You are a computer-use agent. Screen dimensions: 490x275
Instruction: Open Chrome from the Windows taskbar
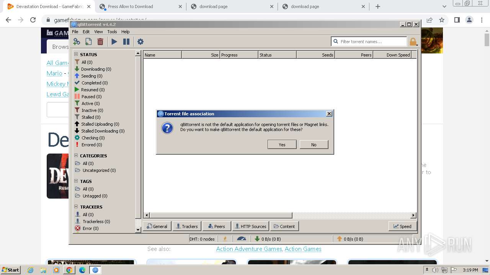click(x=69, y=270)
